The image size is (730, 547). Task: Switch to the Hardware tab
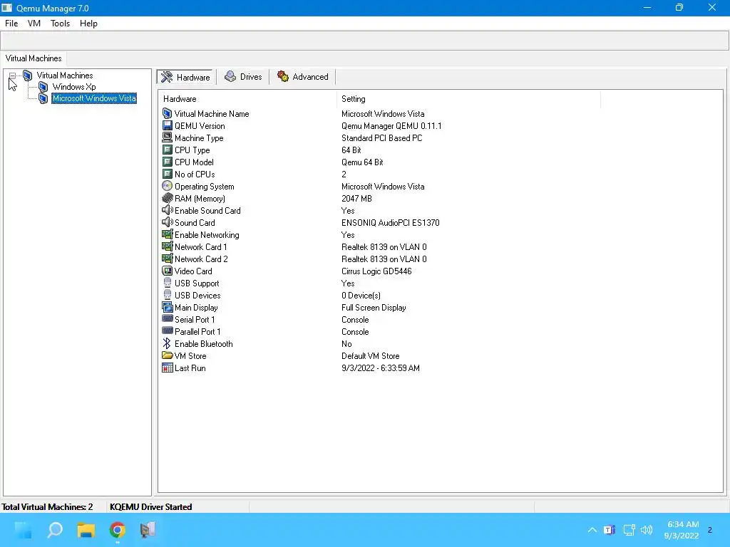pos(186,77)
